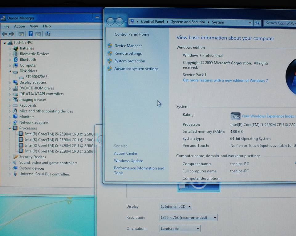Image resolution: width=296 pixels, height=236 pixels.
Task: Click the Disk drives category icon
Action: click(15, 71)
